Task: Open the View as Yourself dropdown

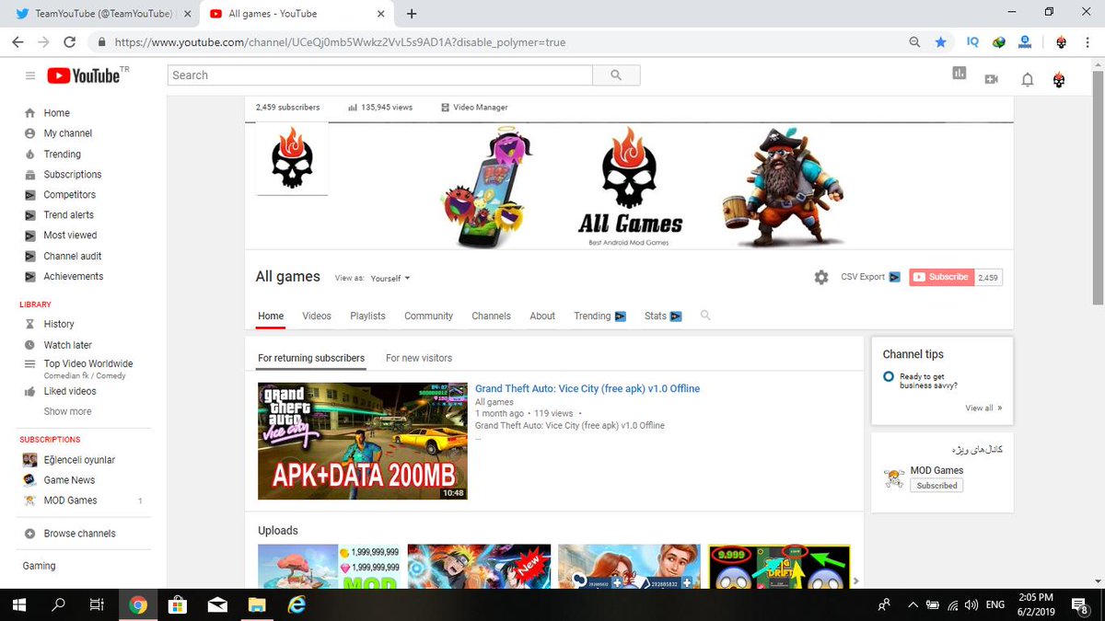Action: tap(390, 278)
